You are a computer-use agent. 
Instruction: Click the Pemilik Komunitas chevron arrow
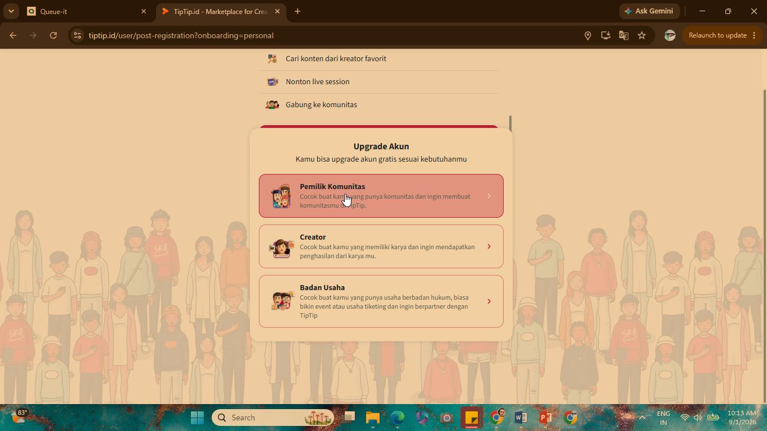pos(489,196)
